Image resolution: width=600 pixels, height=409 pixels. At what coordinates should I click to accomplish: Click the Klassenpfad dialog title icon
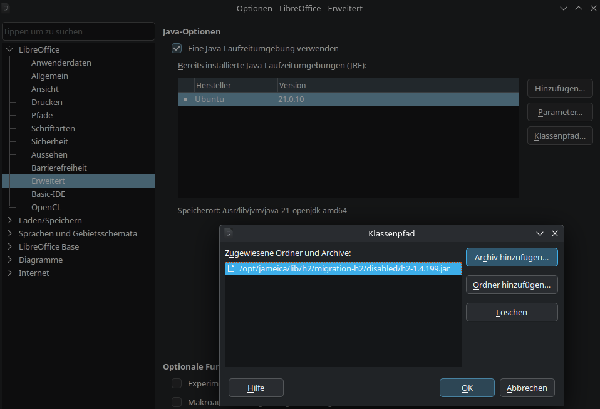click(229, 233)
